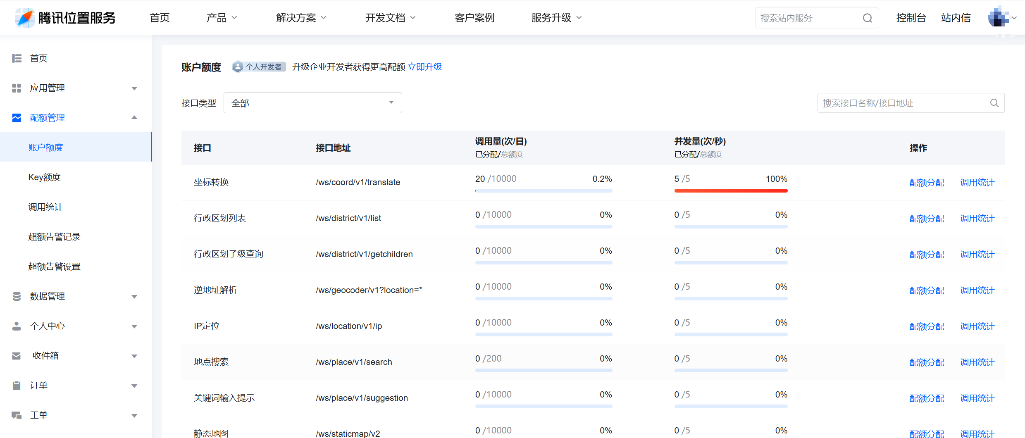Expand the 数据管理 sidebar section
1025x438 pixels.
134,297
